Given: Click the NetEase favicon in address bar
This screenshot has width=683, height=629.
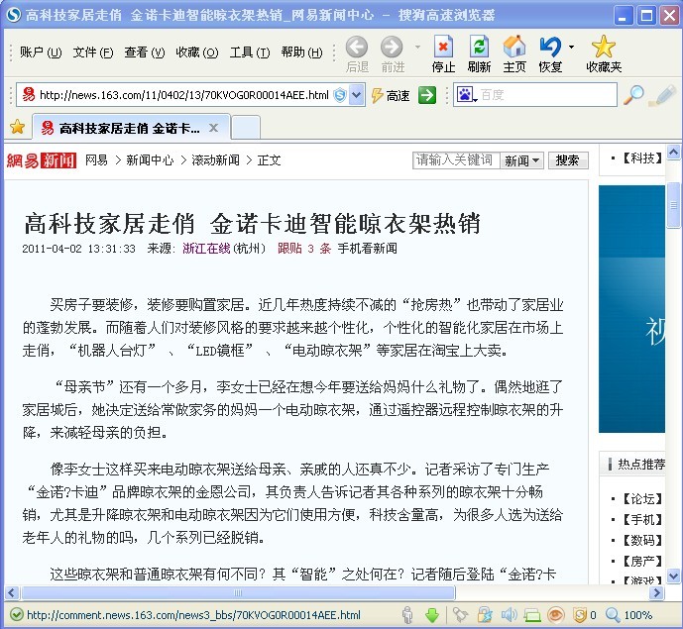Looking at the screenshot, I should (29, 94).
